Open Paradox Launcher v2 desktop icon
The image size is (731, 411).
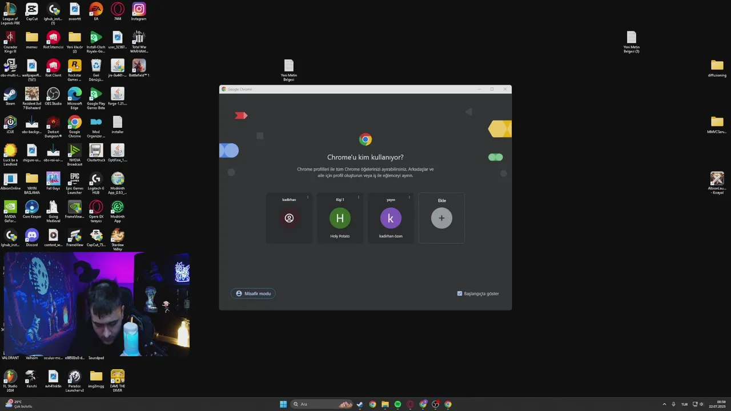coord(75,381)
